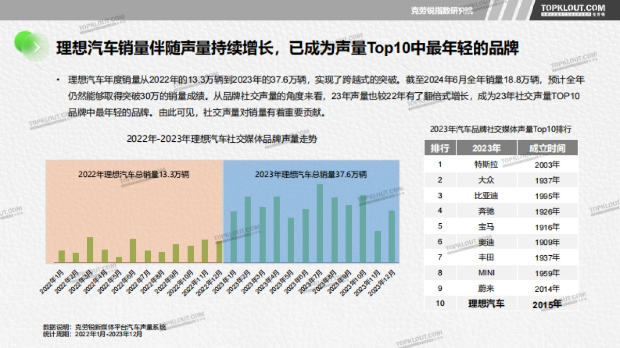Click the bullet point marker before the paragraph text
The width and height of the screenshot is (620, 348).
57,78
